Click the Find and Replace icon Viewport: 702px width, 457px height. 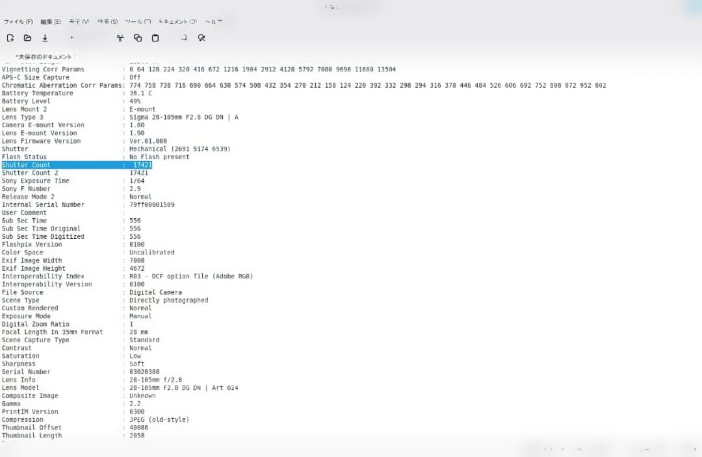[x=201, y=38]
